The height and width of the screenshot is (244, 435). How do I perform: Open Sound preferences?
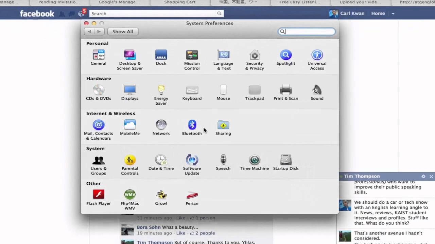(x=317, y=93)
